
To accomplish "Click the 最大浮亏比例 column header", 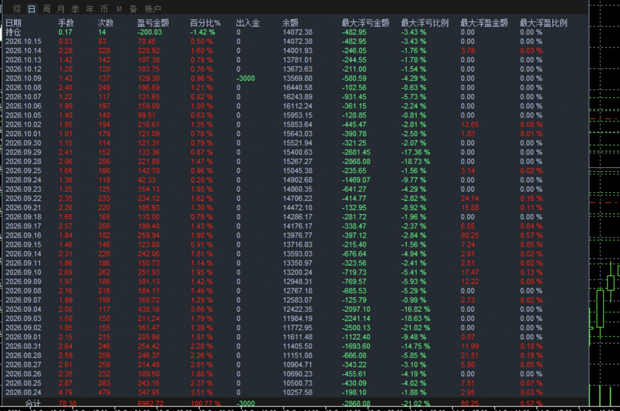I will pos(425,23).
